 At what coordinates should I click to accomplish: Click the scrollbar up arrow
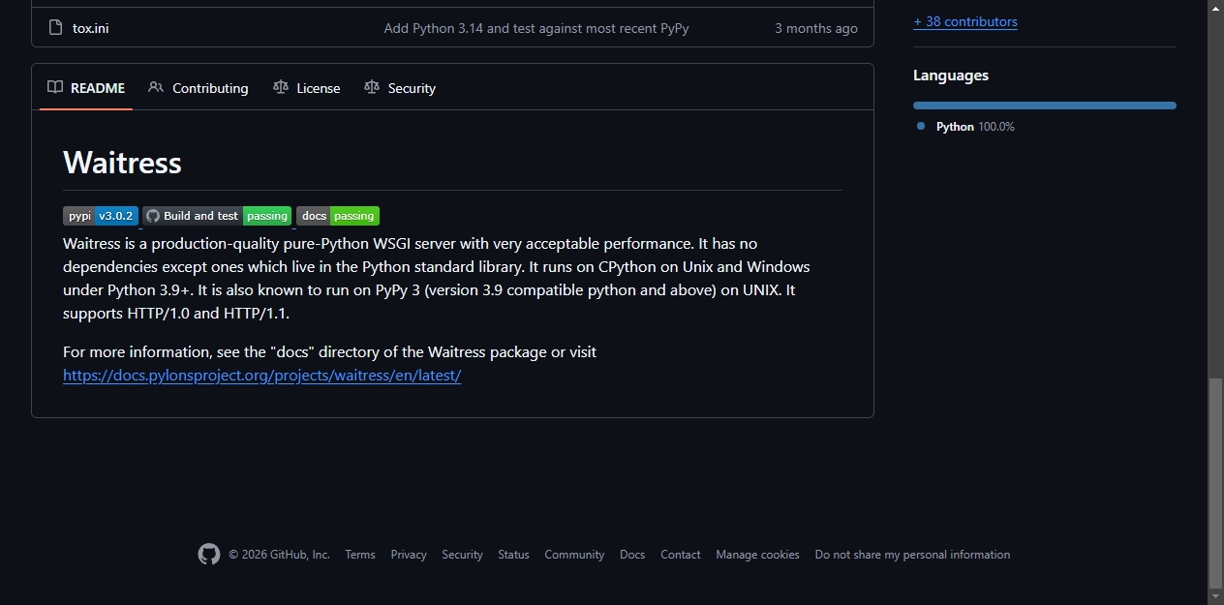pos(1215,8)
